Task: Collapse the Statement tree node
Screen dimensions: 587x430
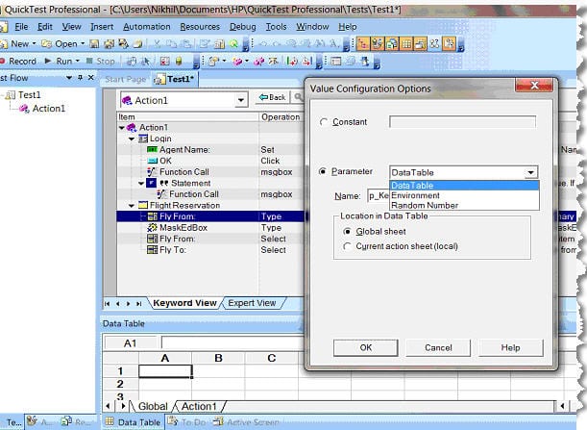Action: click(x=141, y=184)
